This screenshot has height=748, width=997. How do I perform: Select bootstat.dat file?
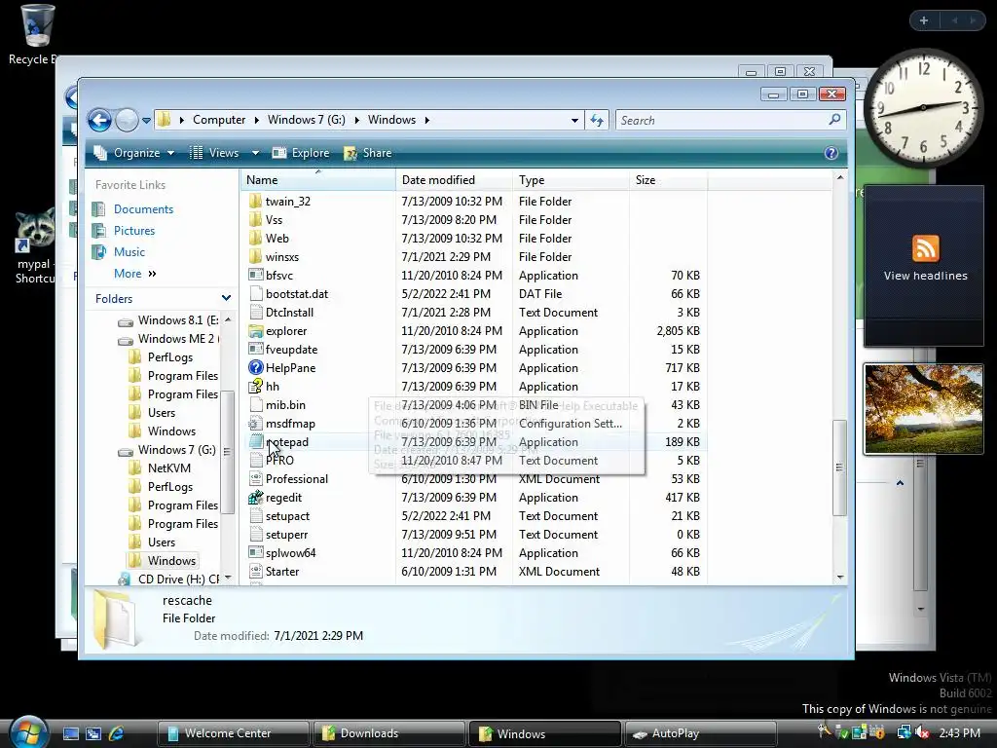(296, 293)
